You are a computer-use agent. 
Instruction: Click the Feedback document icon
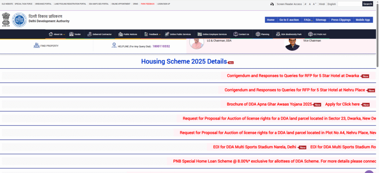coord(146,34)
